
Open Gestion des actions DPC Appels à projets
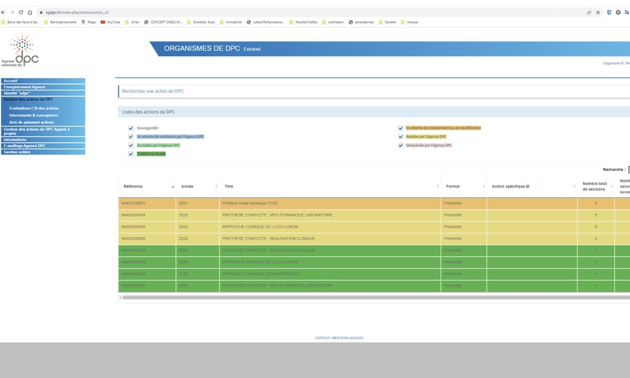pyautogui.click(x=43, y=131)
